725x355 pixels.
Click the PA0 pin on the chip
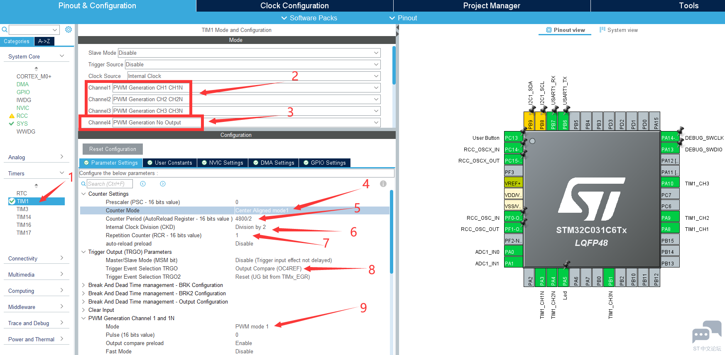pos(514,252)
